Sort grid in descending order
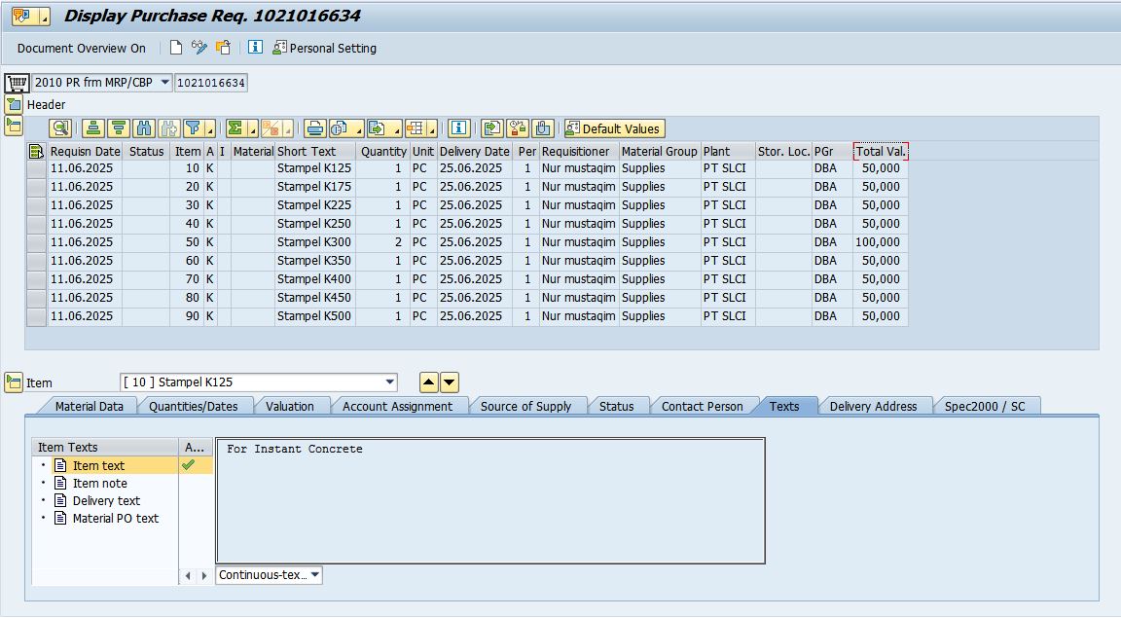This screenshot has width=1121, height=618. [119, 128]
